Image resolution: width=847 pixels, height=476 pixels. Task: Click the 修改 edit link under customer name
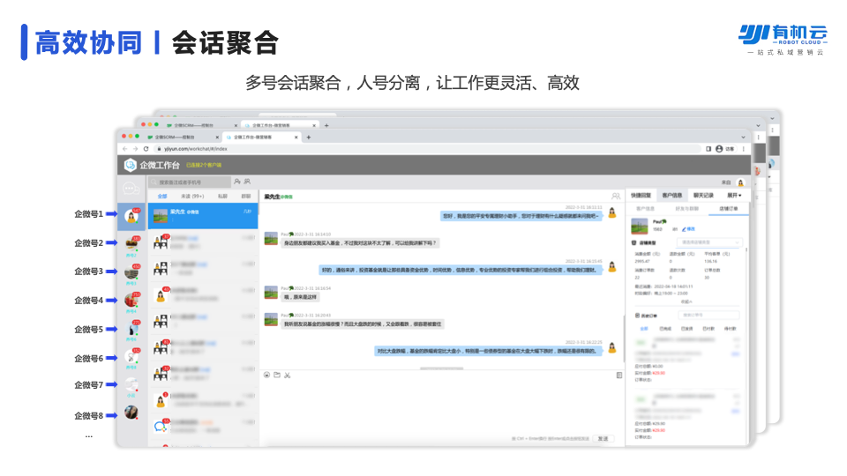click(x=689, y=229)
